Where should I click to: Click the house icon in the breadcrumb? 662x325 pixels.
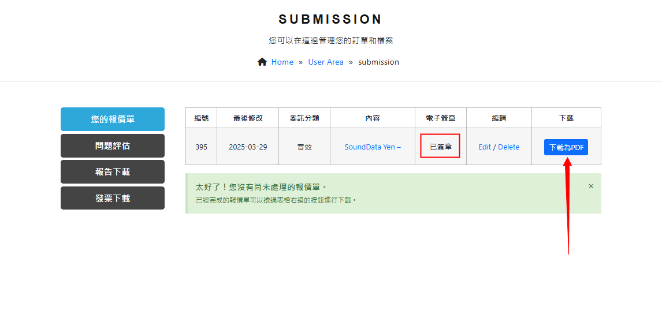pyautogui.click(x=262, y=62)
